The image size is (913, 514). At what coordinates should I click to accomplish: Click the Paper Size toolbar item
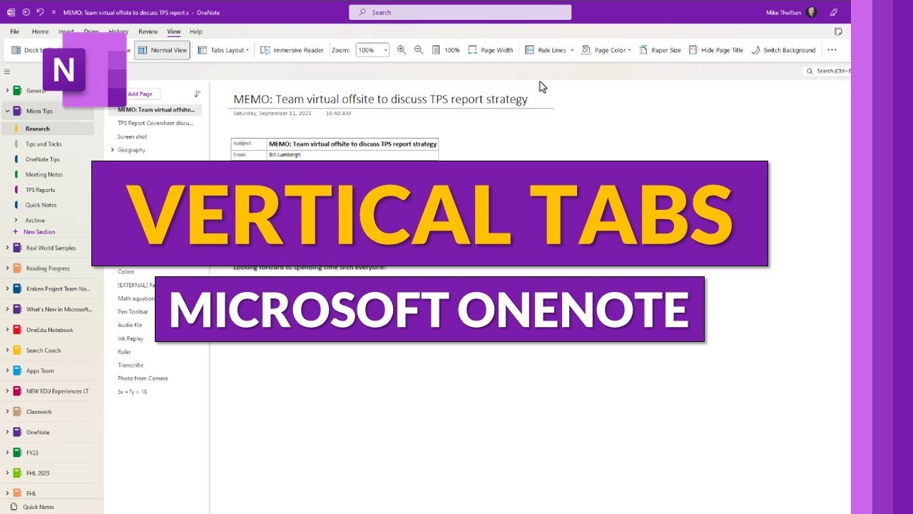coord(660,50)
